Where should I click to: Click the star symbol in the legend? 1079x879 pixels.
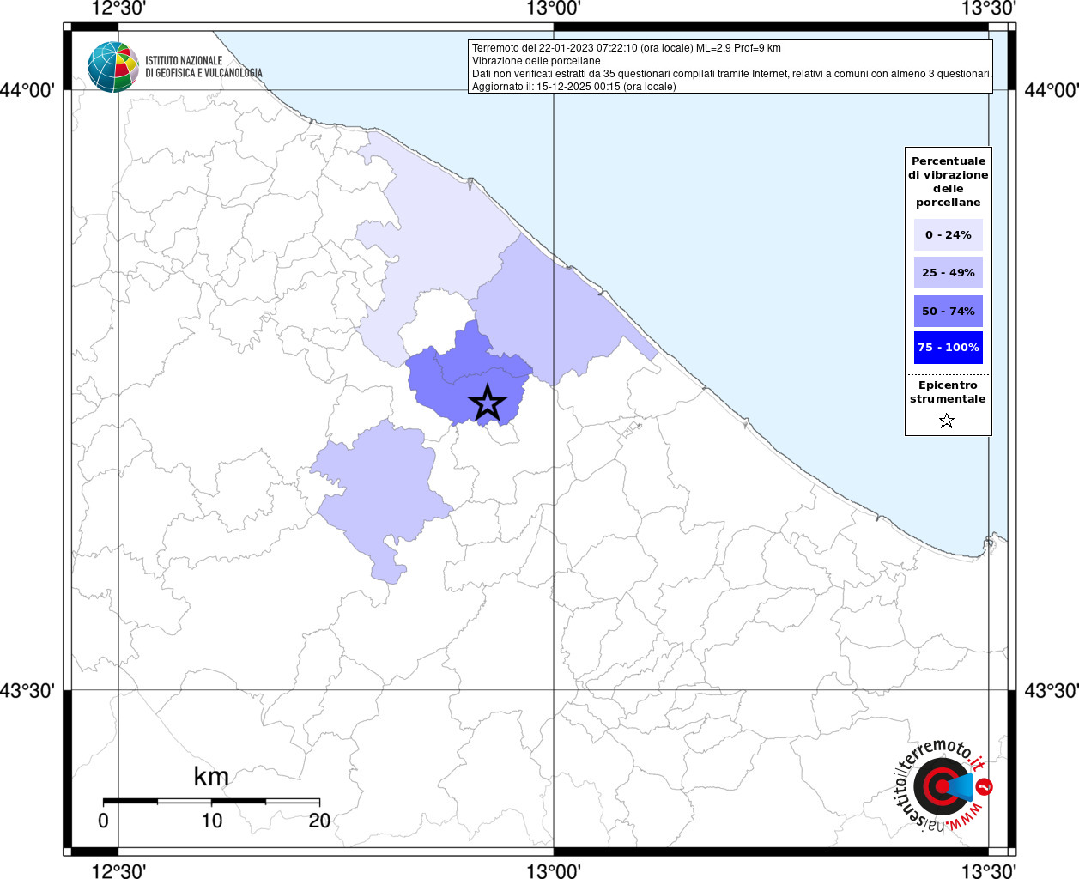point(947,421)
